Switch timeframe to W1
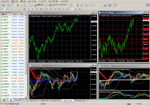Viewport: 150px width, 106px height. point(76,9)
